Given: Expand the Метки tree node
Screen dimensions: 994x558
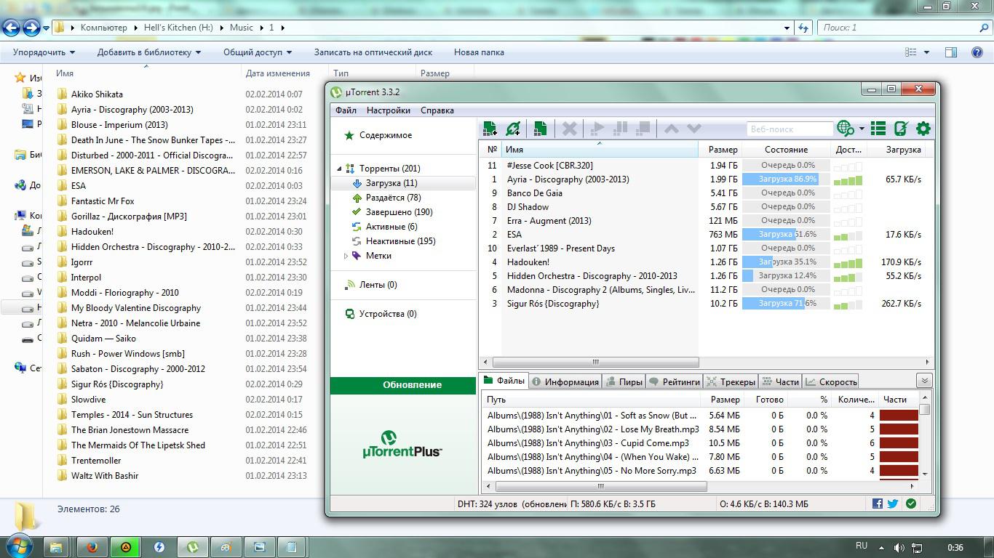Looking at the screenshot, I should (346, 256).
